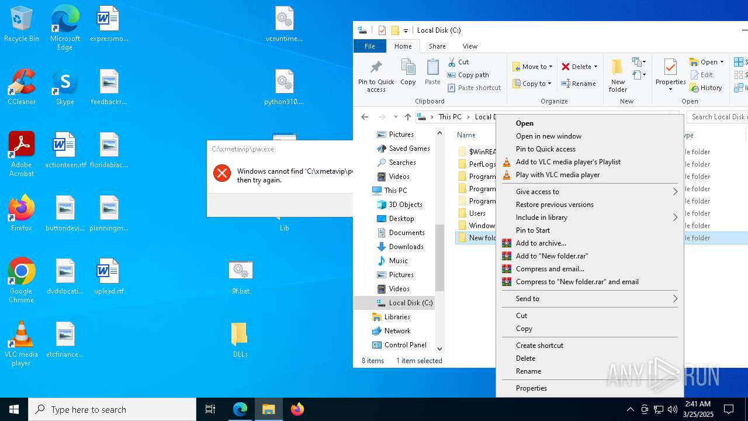Open Delete dropdown in ribbon
This screenshot has width=748, height=421.
click(595, 67)
